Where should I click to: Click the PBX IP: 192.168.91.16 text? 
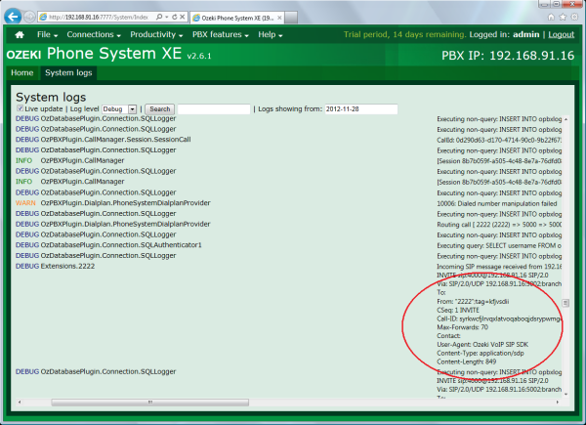[x=508, y=56]
